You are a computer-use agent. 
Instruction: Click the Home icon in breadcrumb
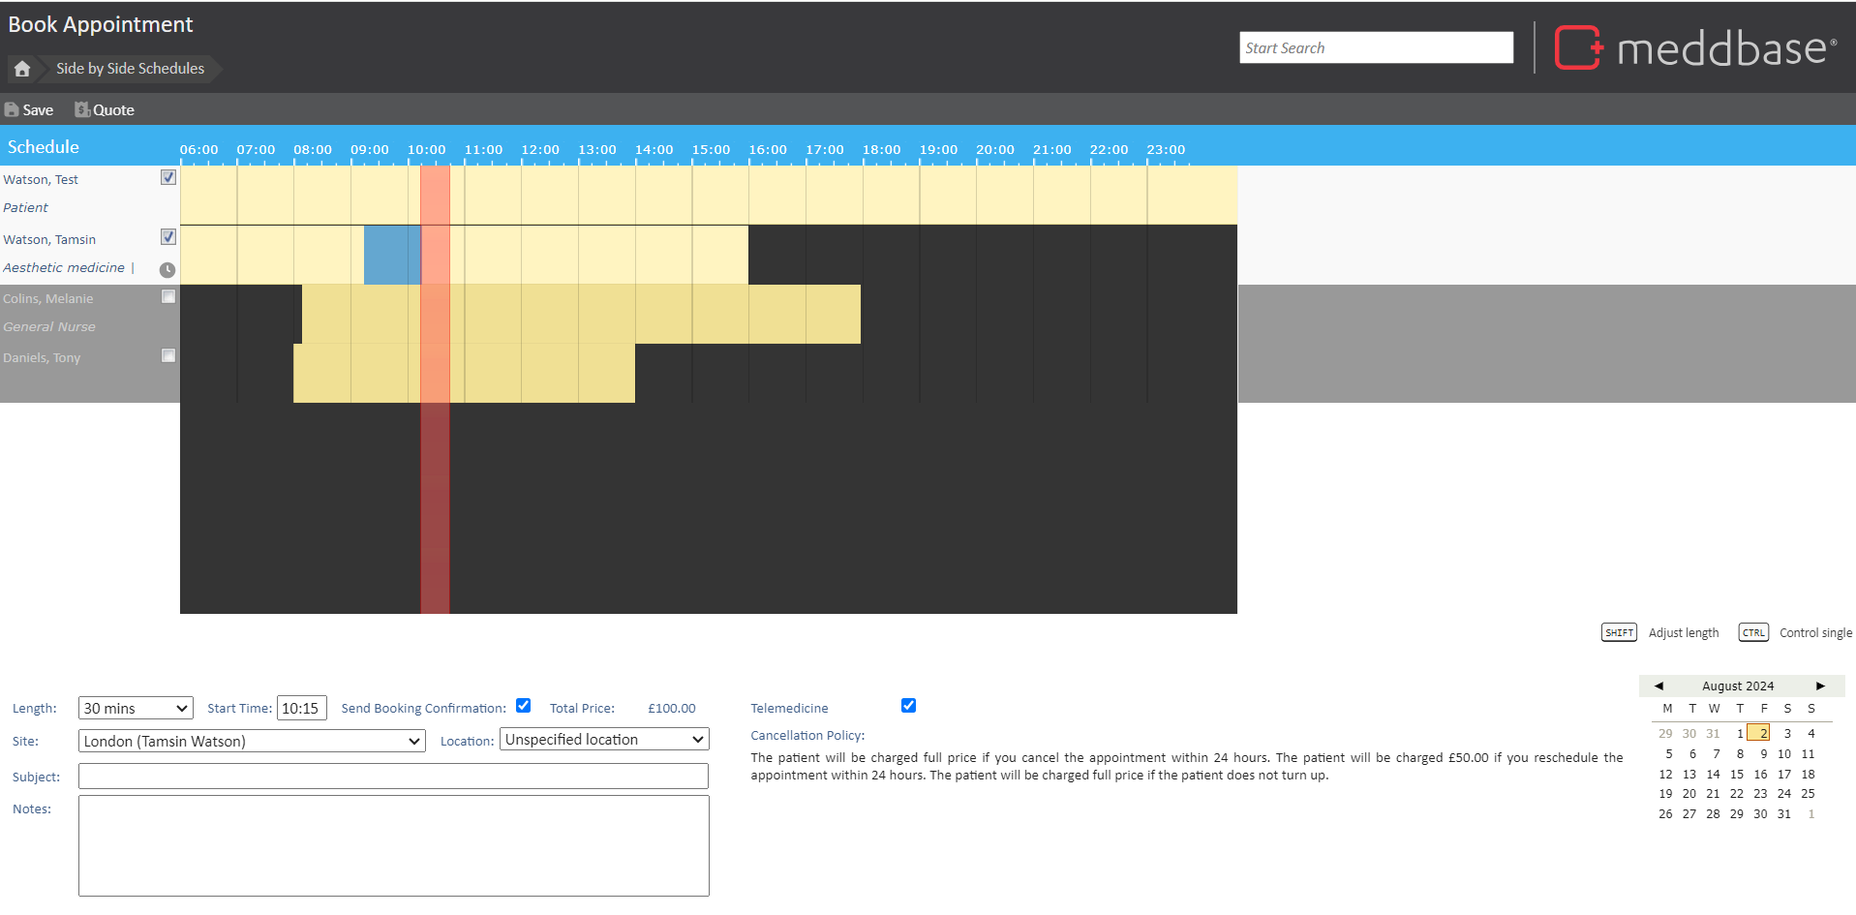coord(22,69)
